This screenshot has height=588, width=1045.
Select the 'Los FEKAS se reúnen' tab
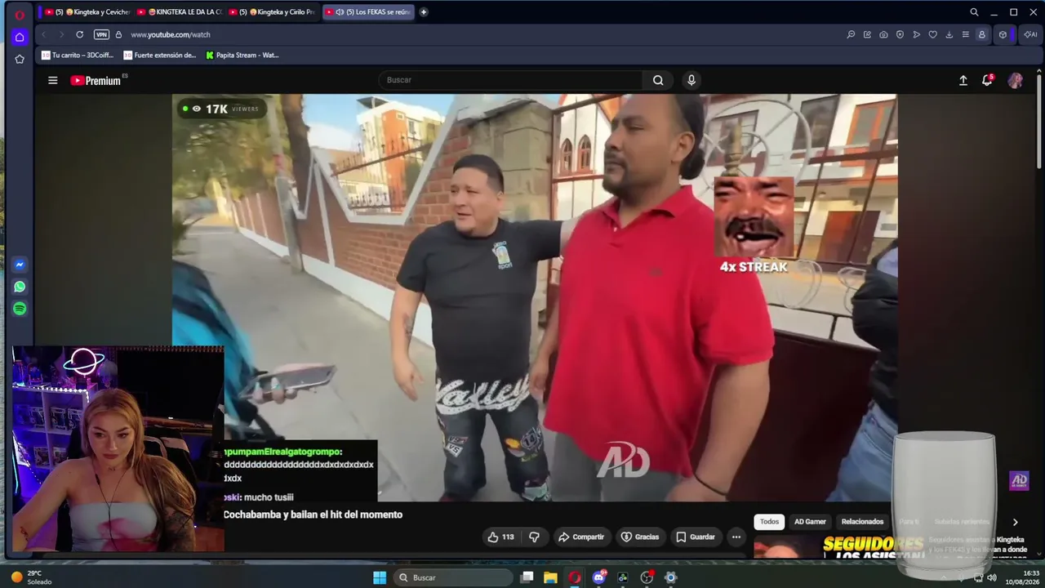pos(367,12)
